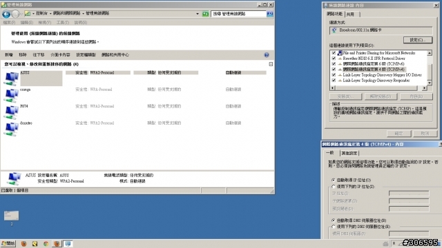Select obtain IP address automatically radio
The width and height of the screenshot is (442, 248).
(334, 180)
